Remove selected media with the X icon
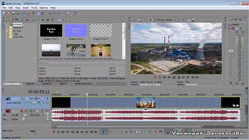This screenshot has height=140, width=249. point(27,20)
